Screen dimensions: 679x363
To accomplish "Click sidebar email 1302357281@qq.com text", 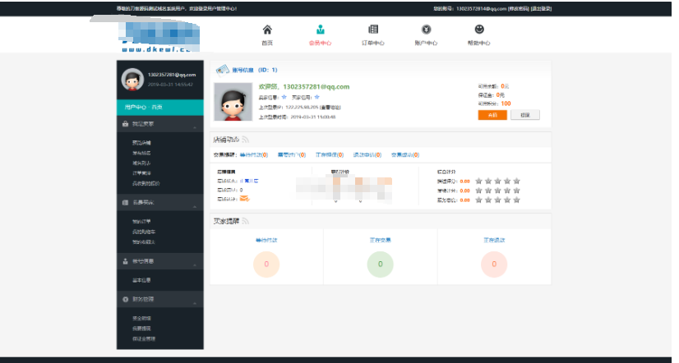I will [172, 75].
